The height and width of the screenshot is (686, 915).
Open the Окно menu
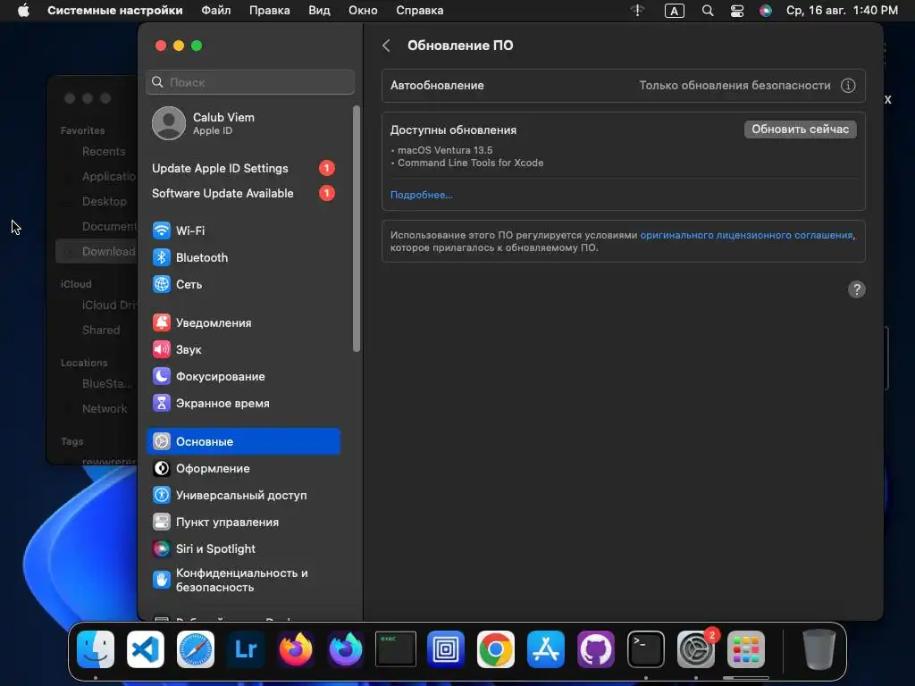363,11
